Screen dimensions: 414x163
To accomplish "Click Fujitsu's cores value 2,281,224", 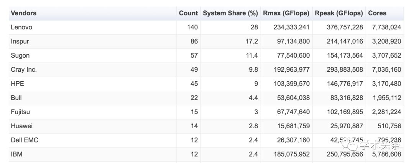I will point(386,112).
